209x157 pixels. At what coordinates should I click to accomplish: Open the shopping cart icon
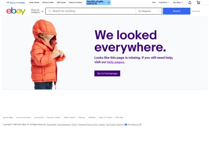[198, 2]
